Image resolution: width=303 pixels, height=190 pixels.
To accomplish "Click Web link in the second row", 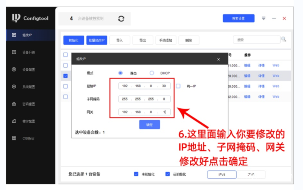I will tap(276, 76).
